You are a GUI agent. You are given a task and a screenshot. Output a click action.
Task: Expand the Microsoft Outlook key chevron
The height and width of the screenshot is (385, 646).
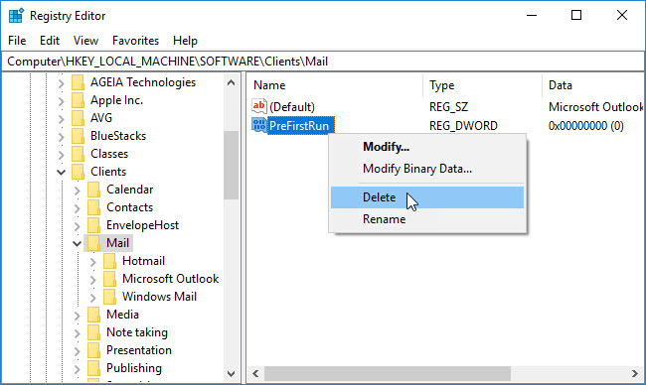coord(93,280)
